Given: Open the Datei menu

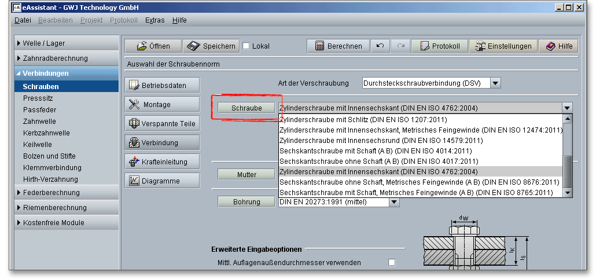Looking at the screenshot, I should (23, 20).
